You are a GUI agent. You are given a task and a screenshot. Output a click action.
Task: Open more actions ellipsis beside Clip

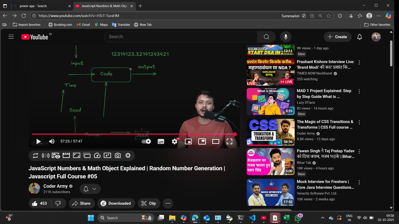168,203
